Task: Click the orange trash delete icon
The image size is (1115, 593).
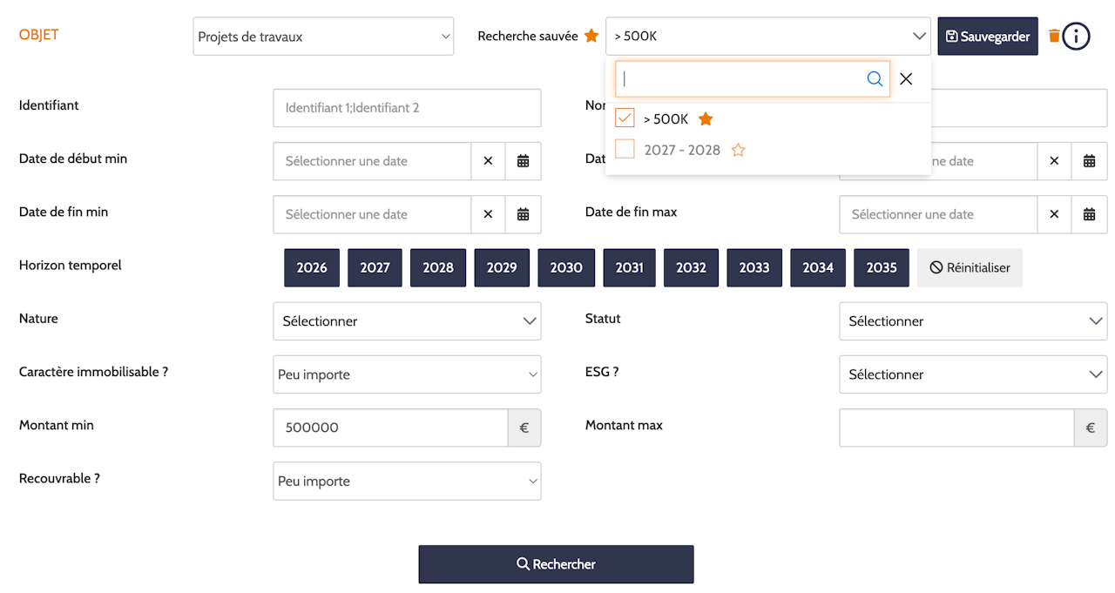Action: point(1054,36)
